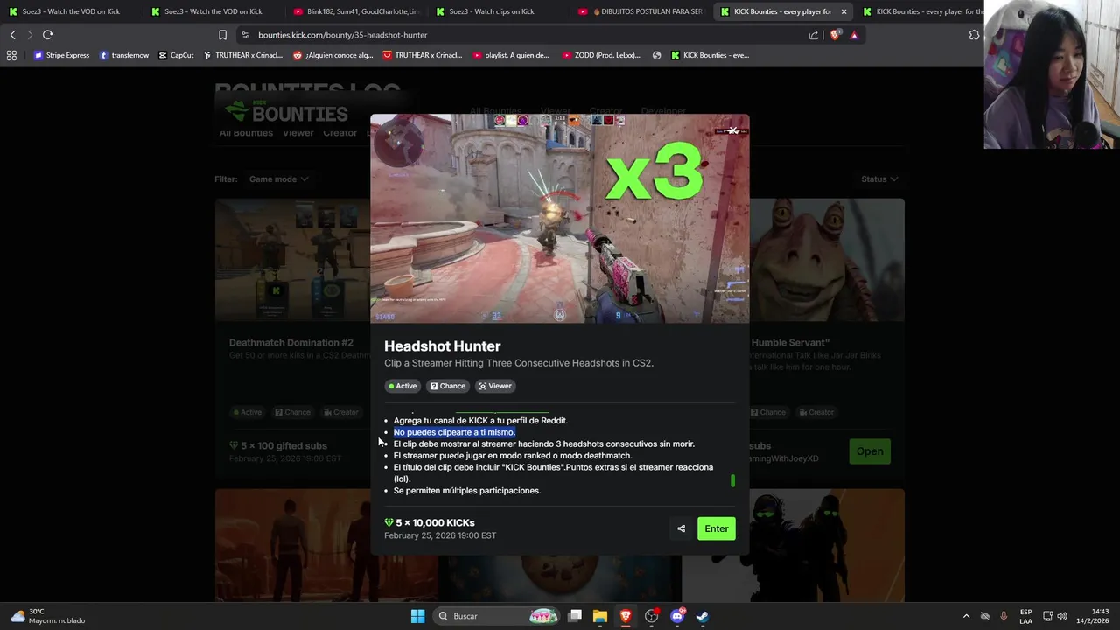
Task: Reload the bounties page
Action: (x=47, y=35)
